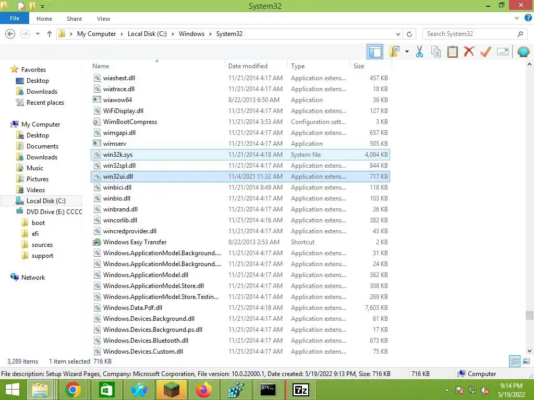
Task: Open Classic Shell settings shell icon
Action: [x=523, y=52]
